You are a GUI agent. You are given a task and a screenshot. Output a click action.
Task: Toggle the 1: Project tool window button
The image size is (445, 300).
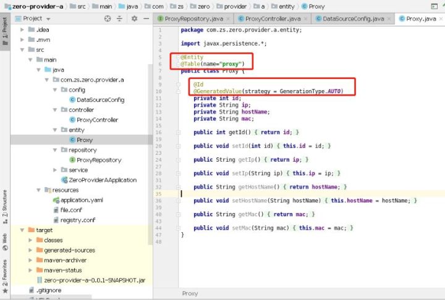[x=5, y=31]
